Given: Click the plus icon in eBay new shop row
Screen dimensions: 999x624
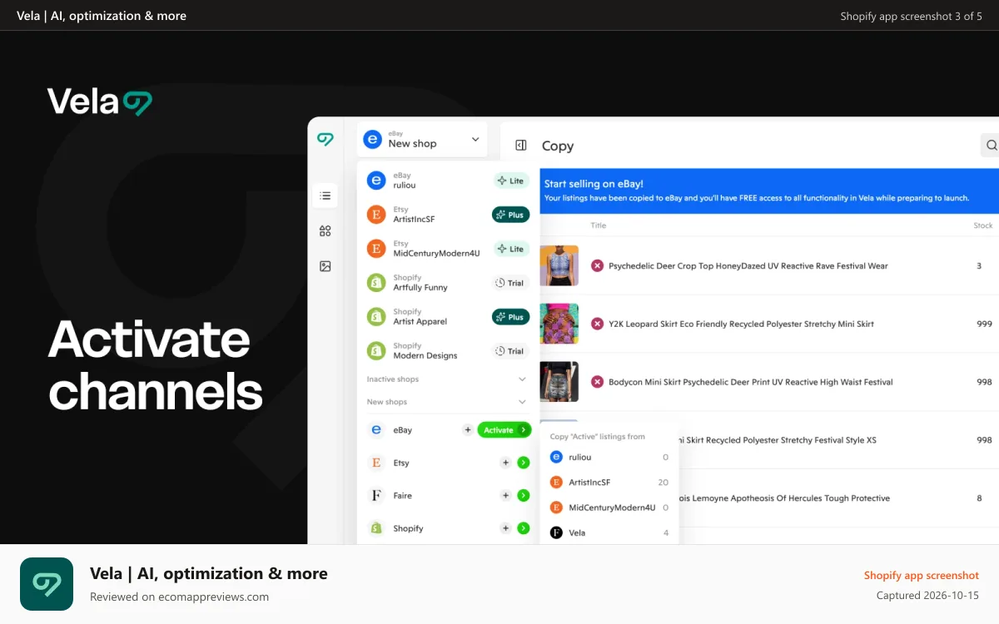Looking at the screenshot, I should tap(468, 430).
